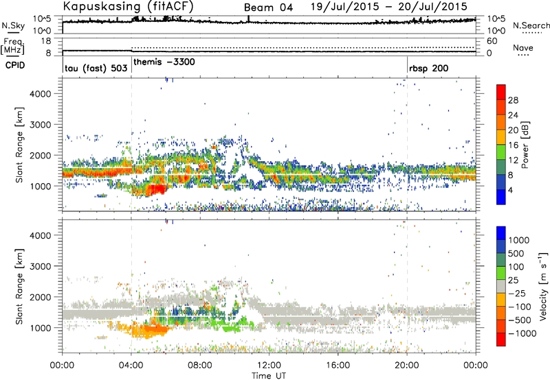Click the 'Nave' legend label
This screenshot has width=550, height=380.
pos(523,48)
